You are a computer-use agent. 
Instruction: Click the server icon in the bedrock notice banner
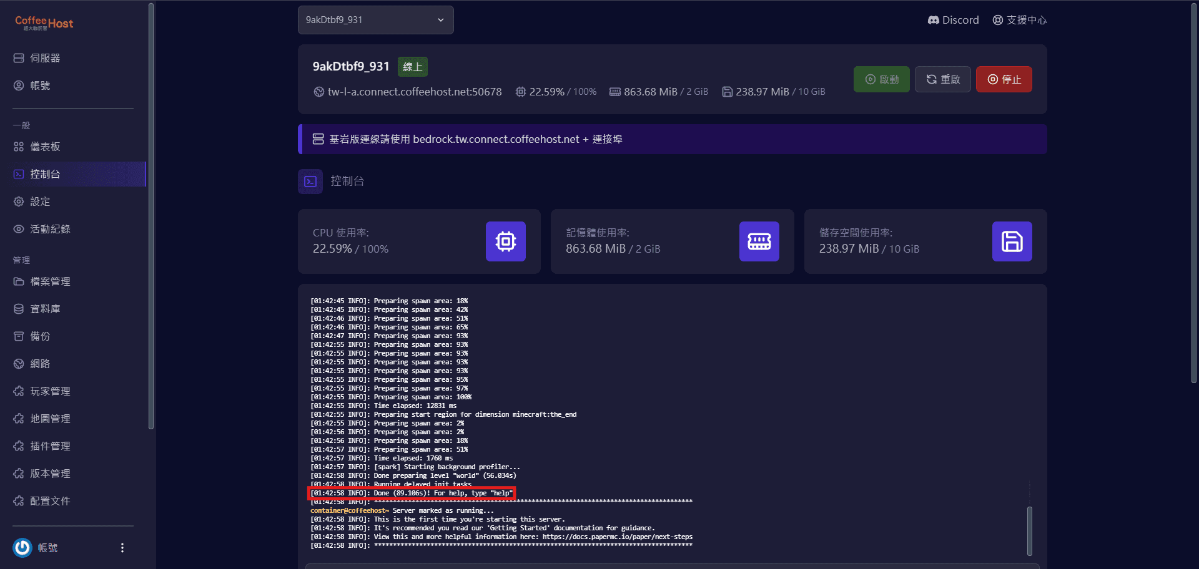318,139
